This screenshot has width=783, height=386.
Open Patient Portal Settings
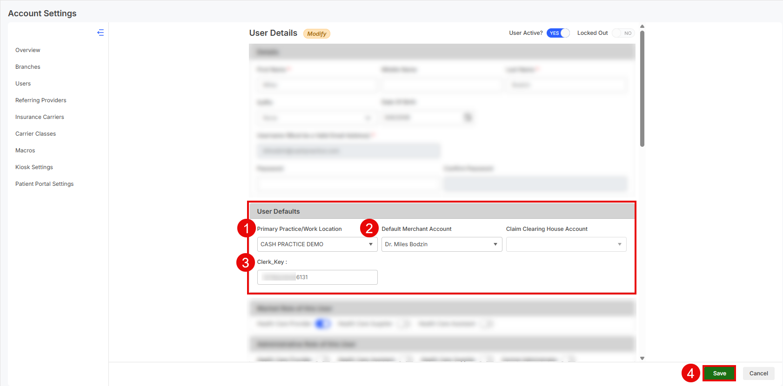pyautogui.click(x=45, y=184)
